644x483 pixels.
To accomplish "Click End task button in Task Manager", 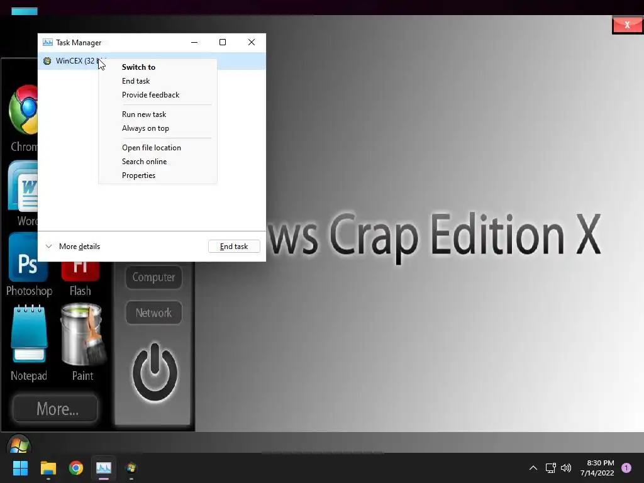I will tap(234, 247).
